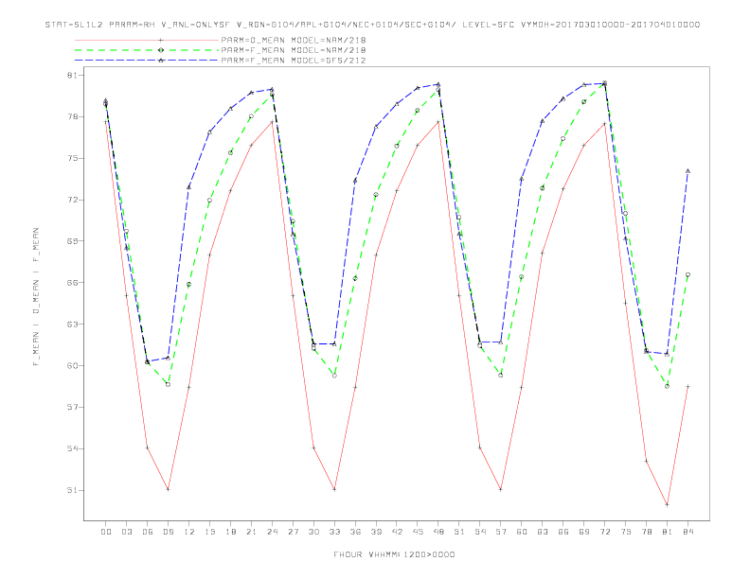The width and height of the screenshot is (750, 579).
Task: Click x-axis forecast hour label 00
Action: click(106, 532)
